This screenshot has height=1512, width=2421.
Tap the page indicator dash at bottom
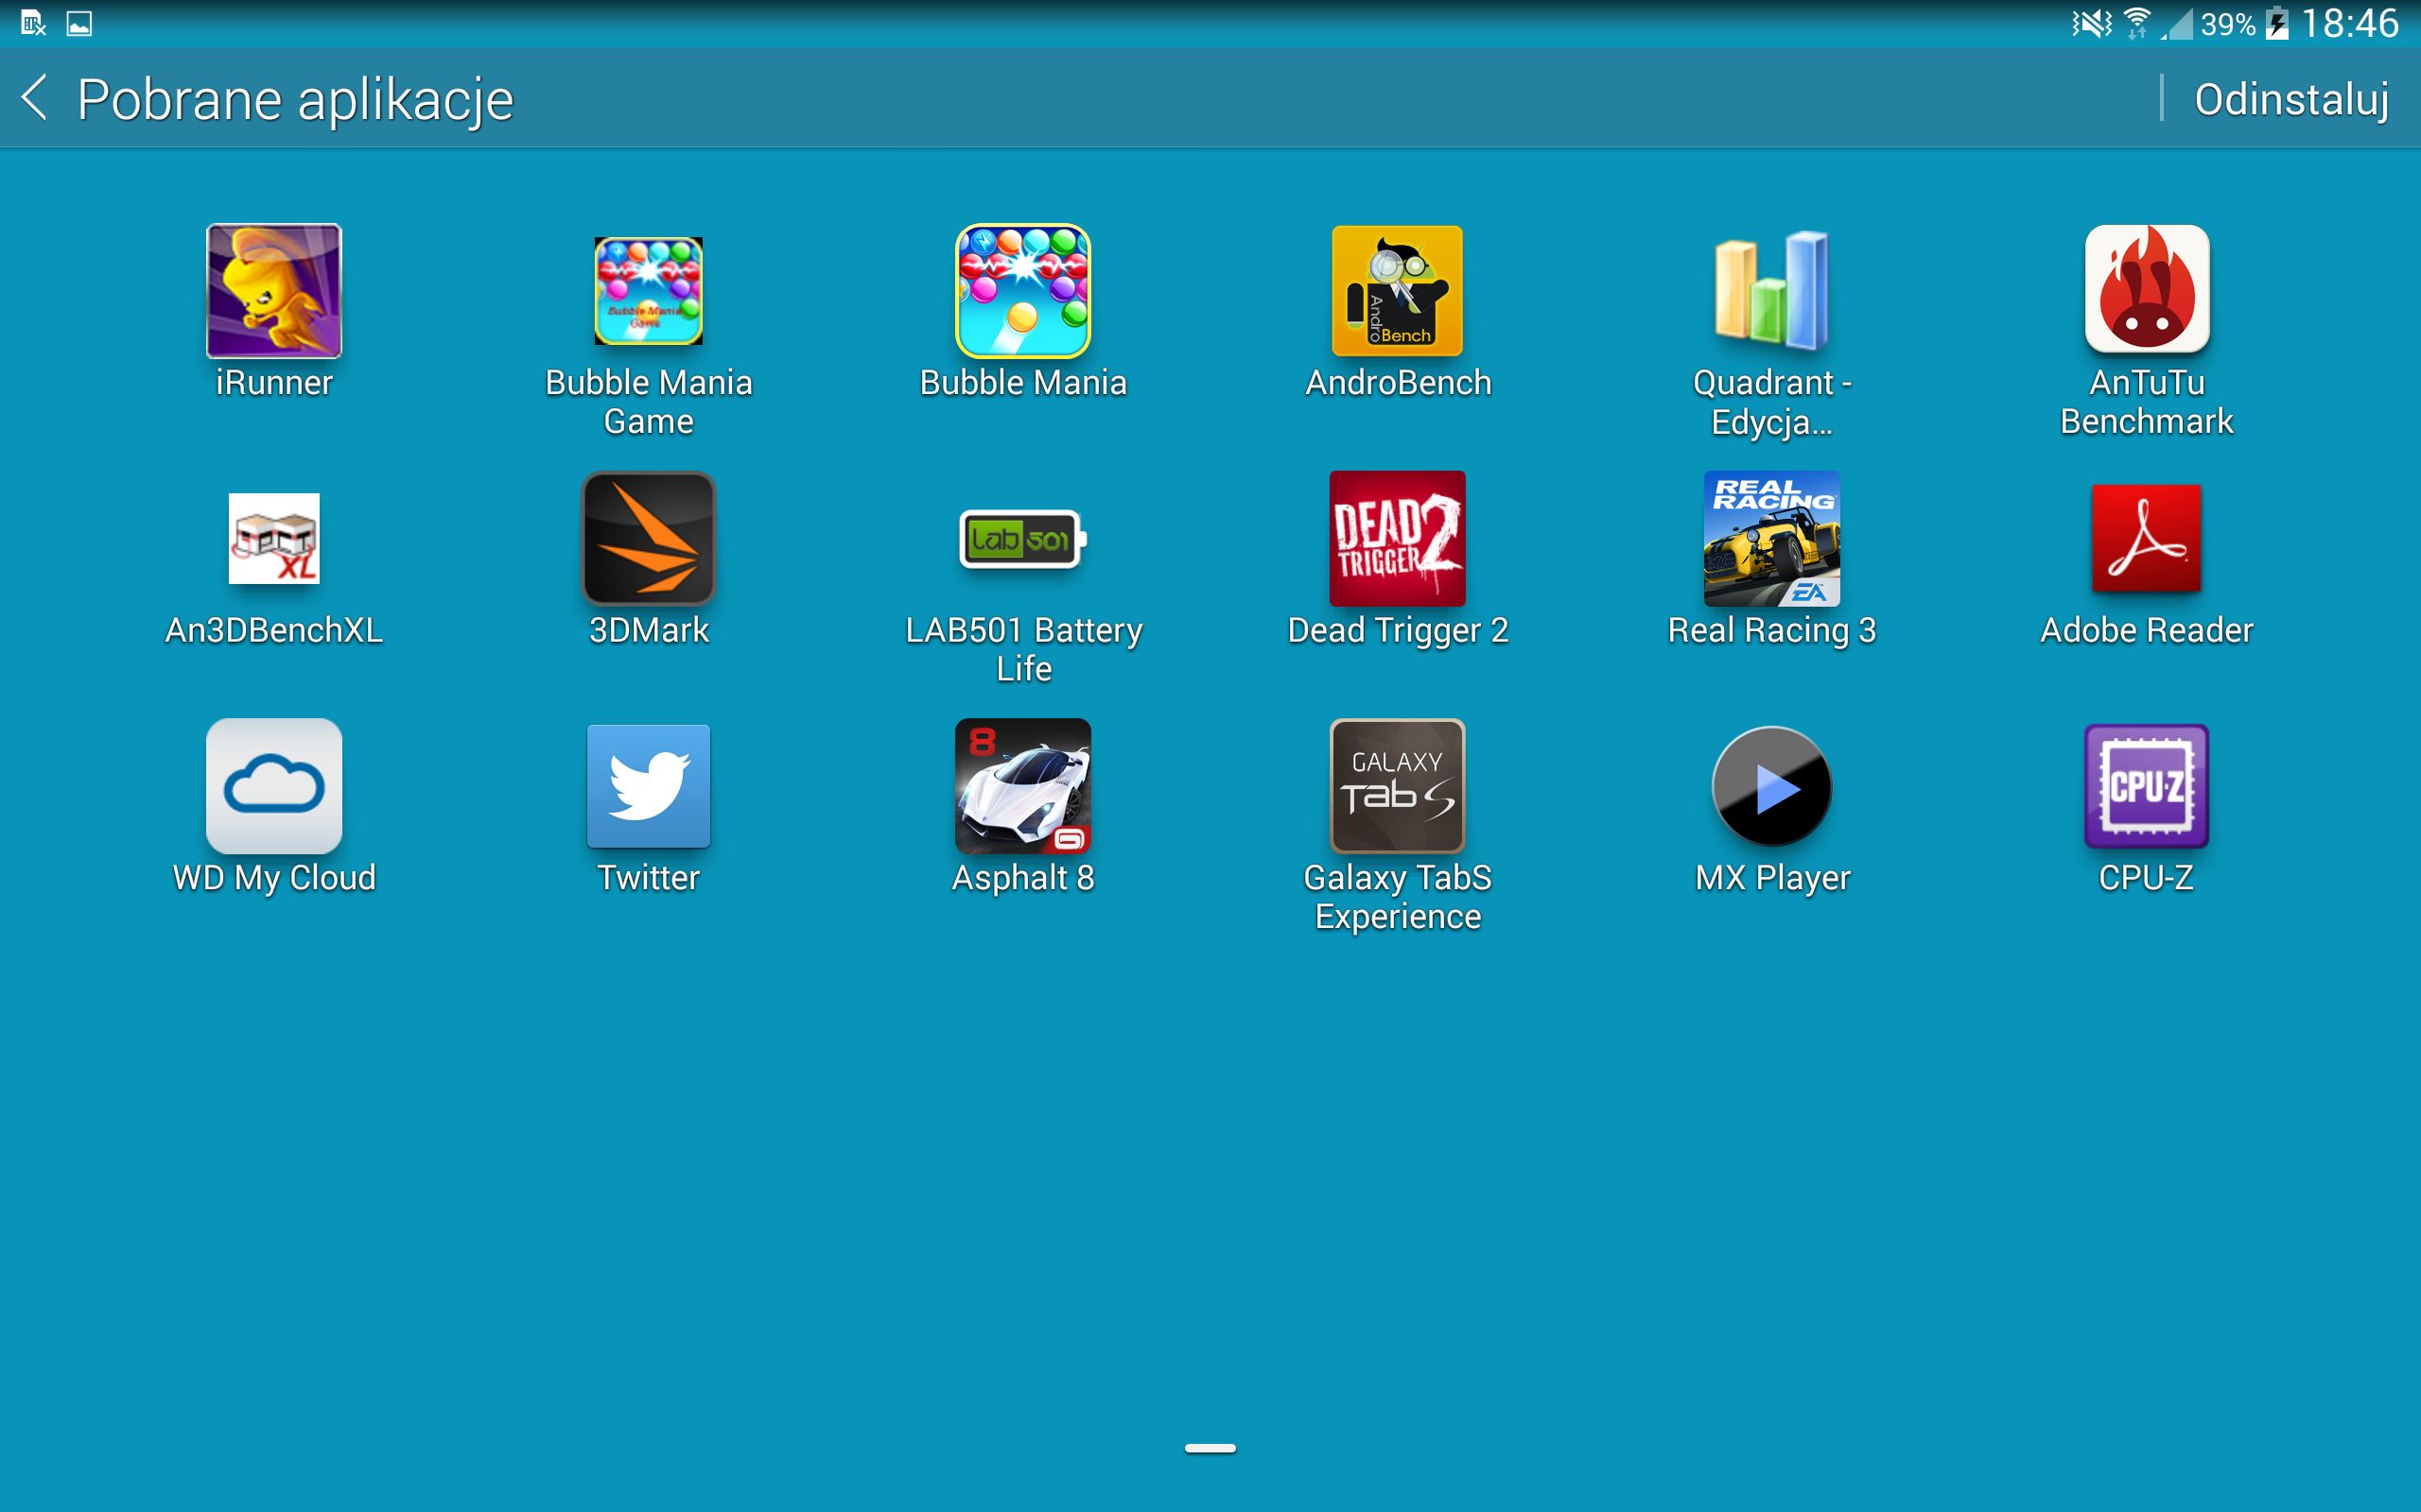click(1210, 1448)
